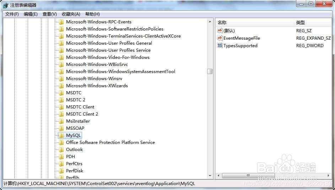The height and width of the screenshot is (190, 335).
Task: Click the binary icon of TypesSupported
Action: (220, 45)
